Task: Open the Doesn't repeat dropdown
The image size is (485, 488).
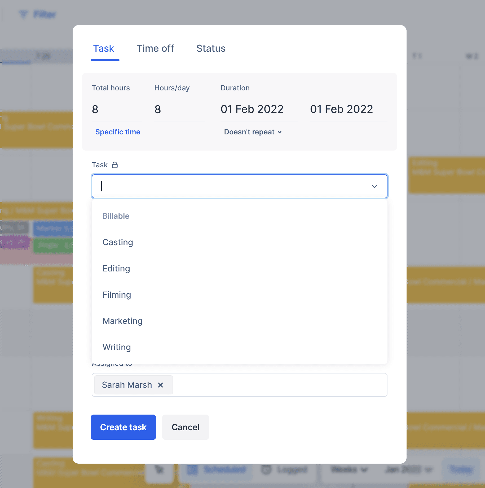Action: pos(252,132)
